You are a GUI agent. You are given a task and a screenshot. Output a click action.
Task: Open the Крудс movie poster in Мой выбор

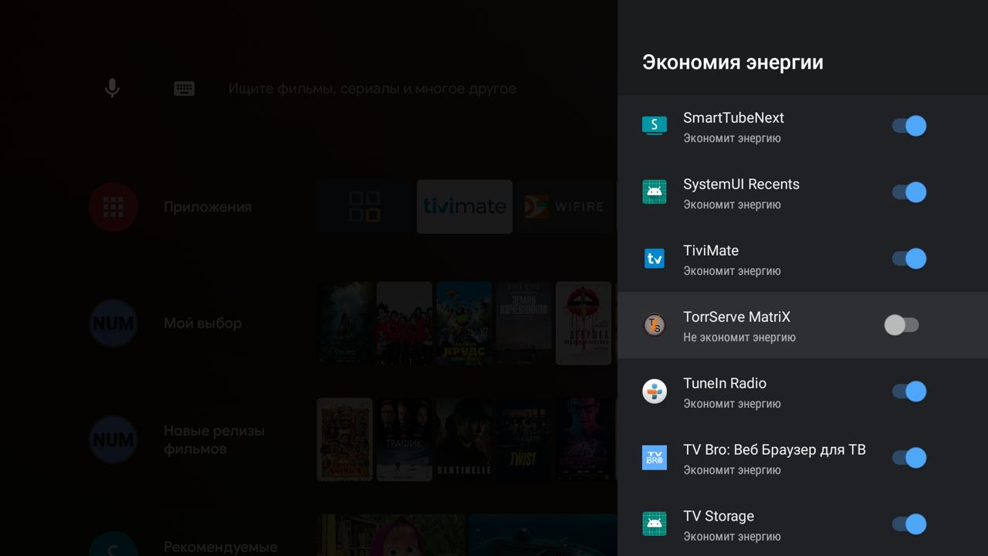(x=464, y=323)
